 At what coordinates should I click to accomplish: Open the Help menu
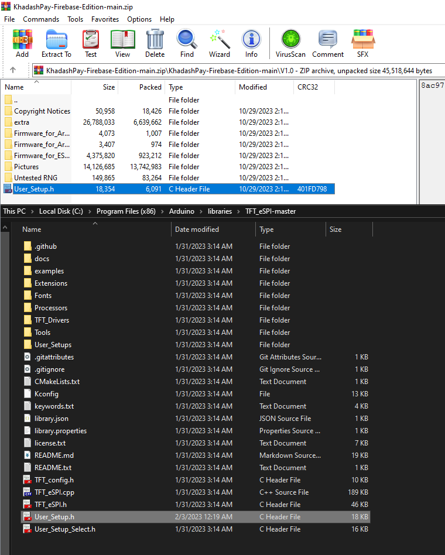point(167,19)
